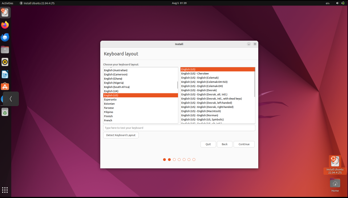
Task: Select the Colemak-DH ISO variant
Action: click(x=218, y=82)
